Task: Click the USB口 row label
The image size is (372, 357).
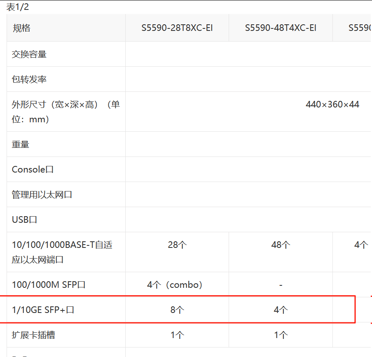Action: (x=25, y=220)
